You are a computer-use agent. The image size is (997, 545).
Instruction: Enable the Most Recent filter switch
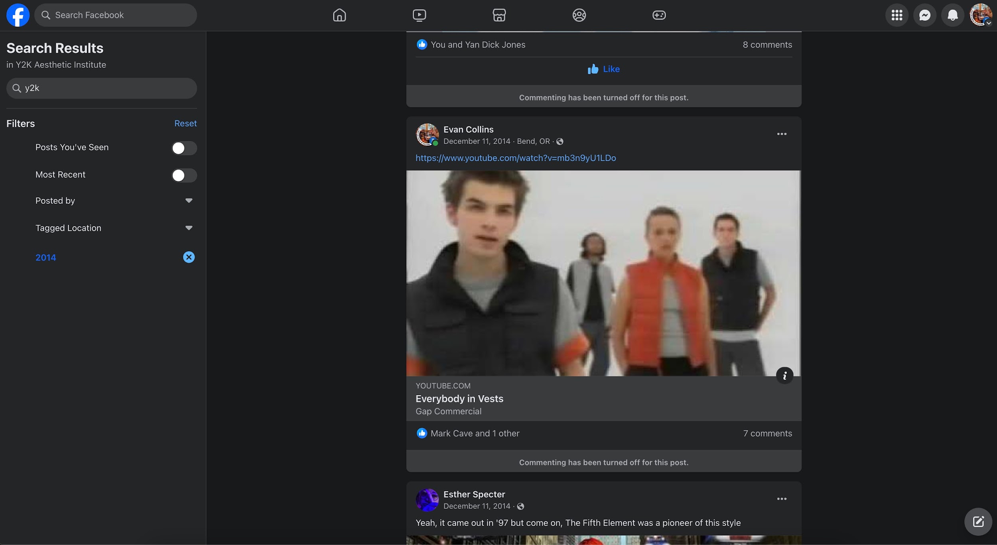(184, 175)
